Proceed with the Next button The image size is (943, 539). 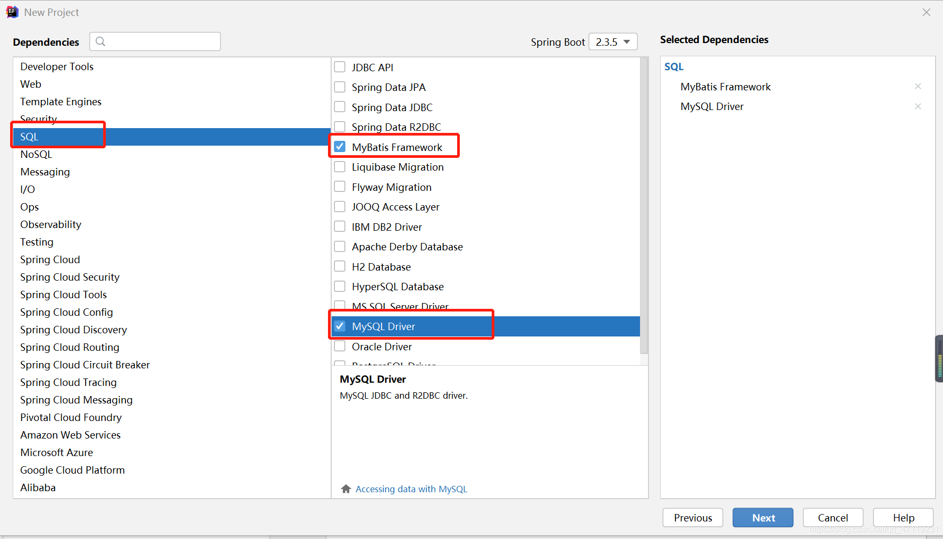(x=763, y=518)
